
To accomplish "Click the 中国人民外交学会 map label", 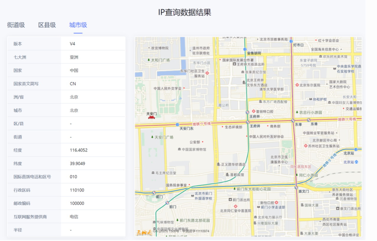I will (x=167, y=88).
